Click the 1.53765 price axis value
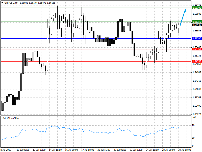The height and width of the screenshot is (152, 202). (x=197, y=98)
